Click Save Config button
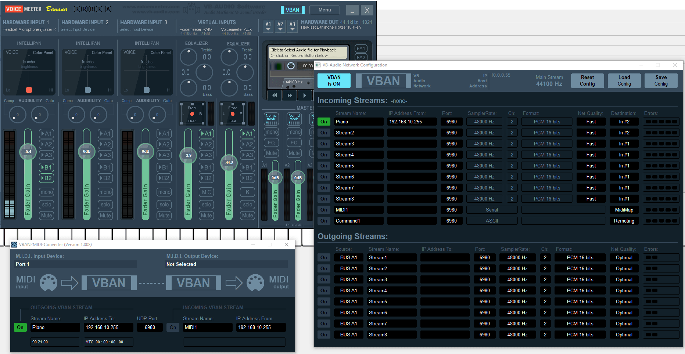Image resolution: width=685 pixels, height=354 pixels. point(661,81)
